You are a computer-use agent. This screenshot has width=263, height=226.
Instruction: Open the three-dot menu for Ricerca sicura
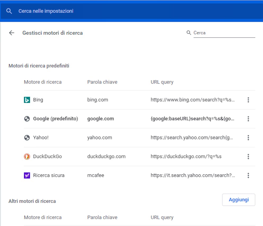(248, 175)
